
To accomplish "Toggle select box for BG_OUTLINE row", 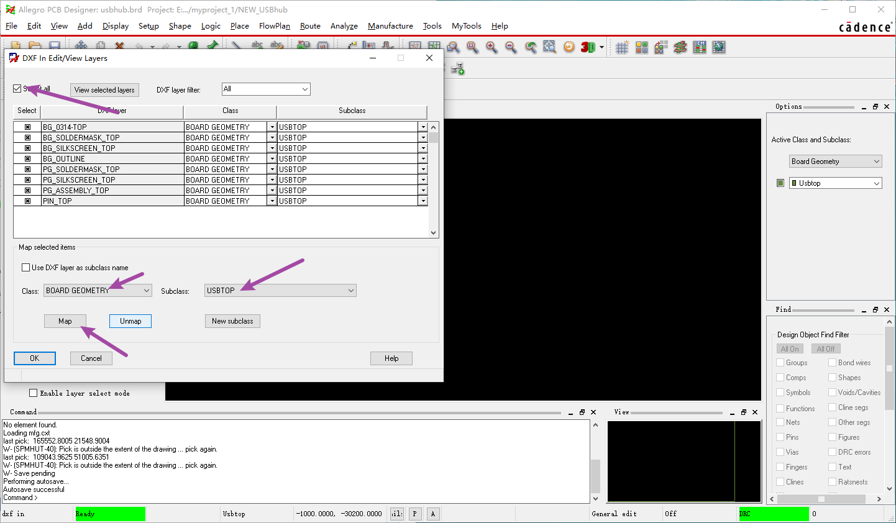I will [x=27, y=158].
